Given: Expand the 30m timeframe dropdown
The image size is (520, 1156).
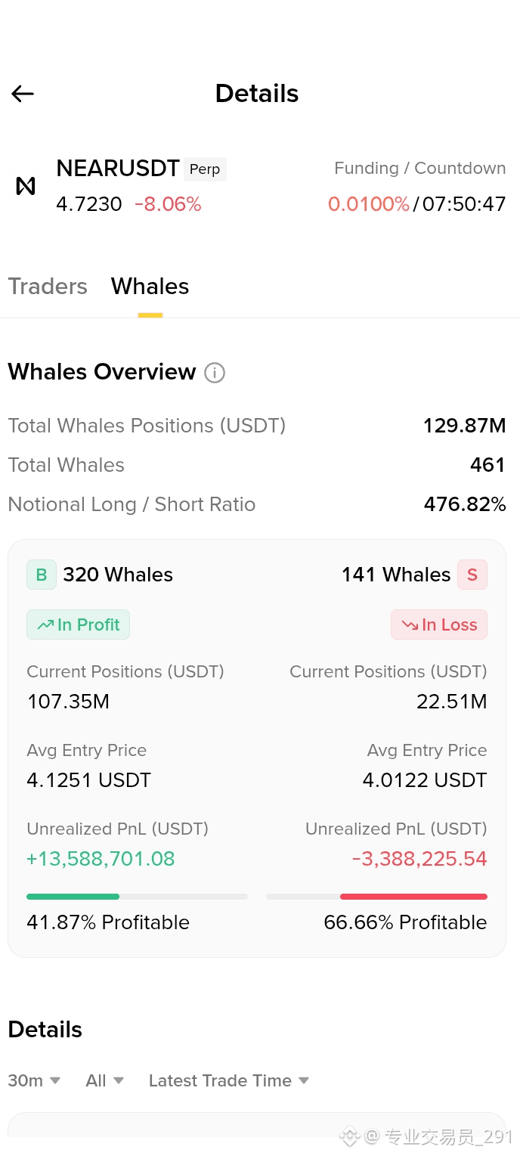Looking at the screenshot, I should point(34,1080).
